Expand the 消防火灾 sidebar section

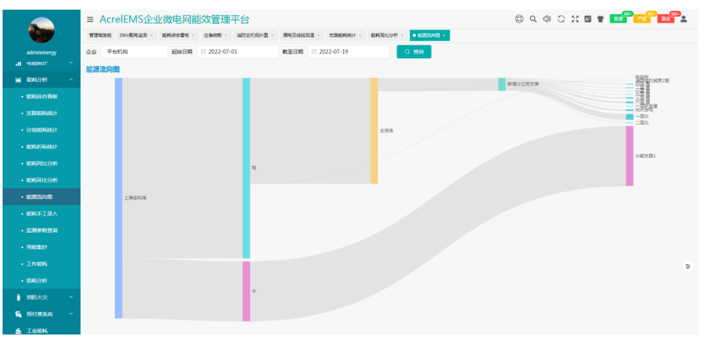[x=42, y=297]
